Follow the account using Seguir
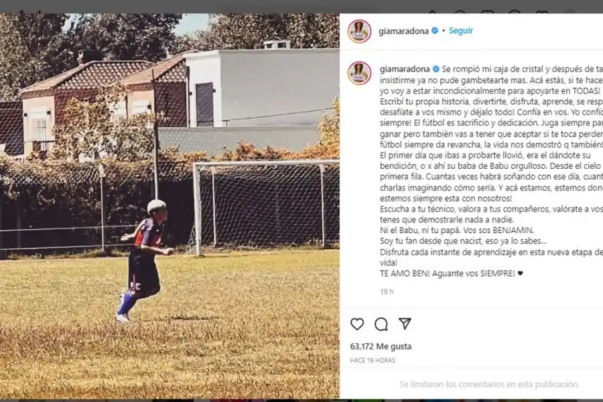The height and width of the screenshot is (402, 603). coord(461,31)
